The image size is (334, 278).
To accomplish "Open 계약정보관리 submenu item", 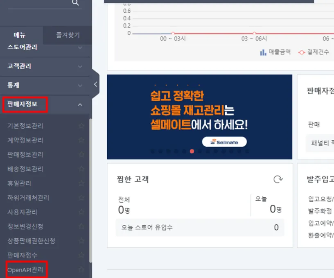I will click(x=25, y=140).
